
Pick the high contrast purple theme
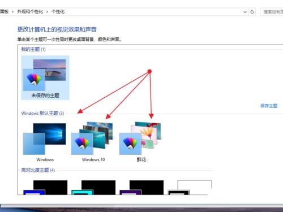tap(141, 187)
